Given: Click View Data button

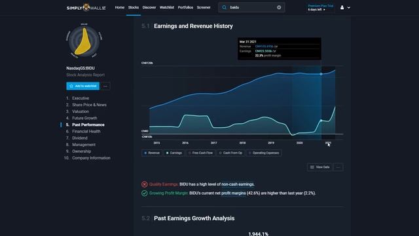Looking at the screenshot, I should click(x=319, y=167).
